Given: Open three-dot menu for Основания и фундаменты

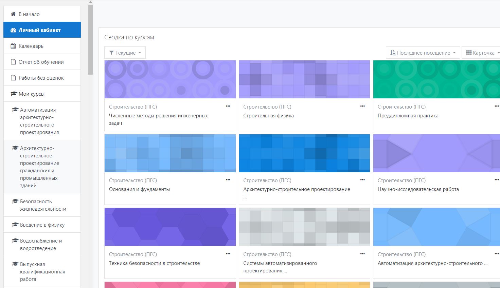Looking at the screenshot, I should pos(228,180).
